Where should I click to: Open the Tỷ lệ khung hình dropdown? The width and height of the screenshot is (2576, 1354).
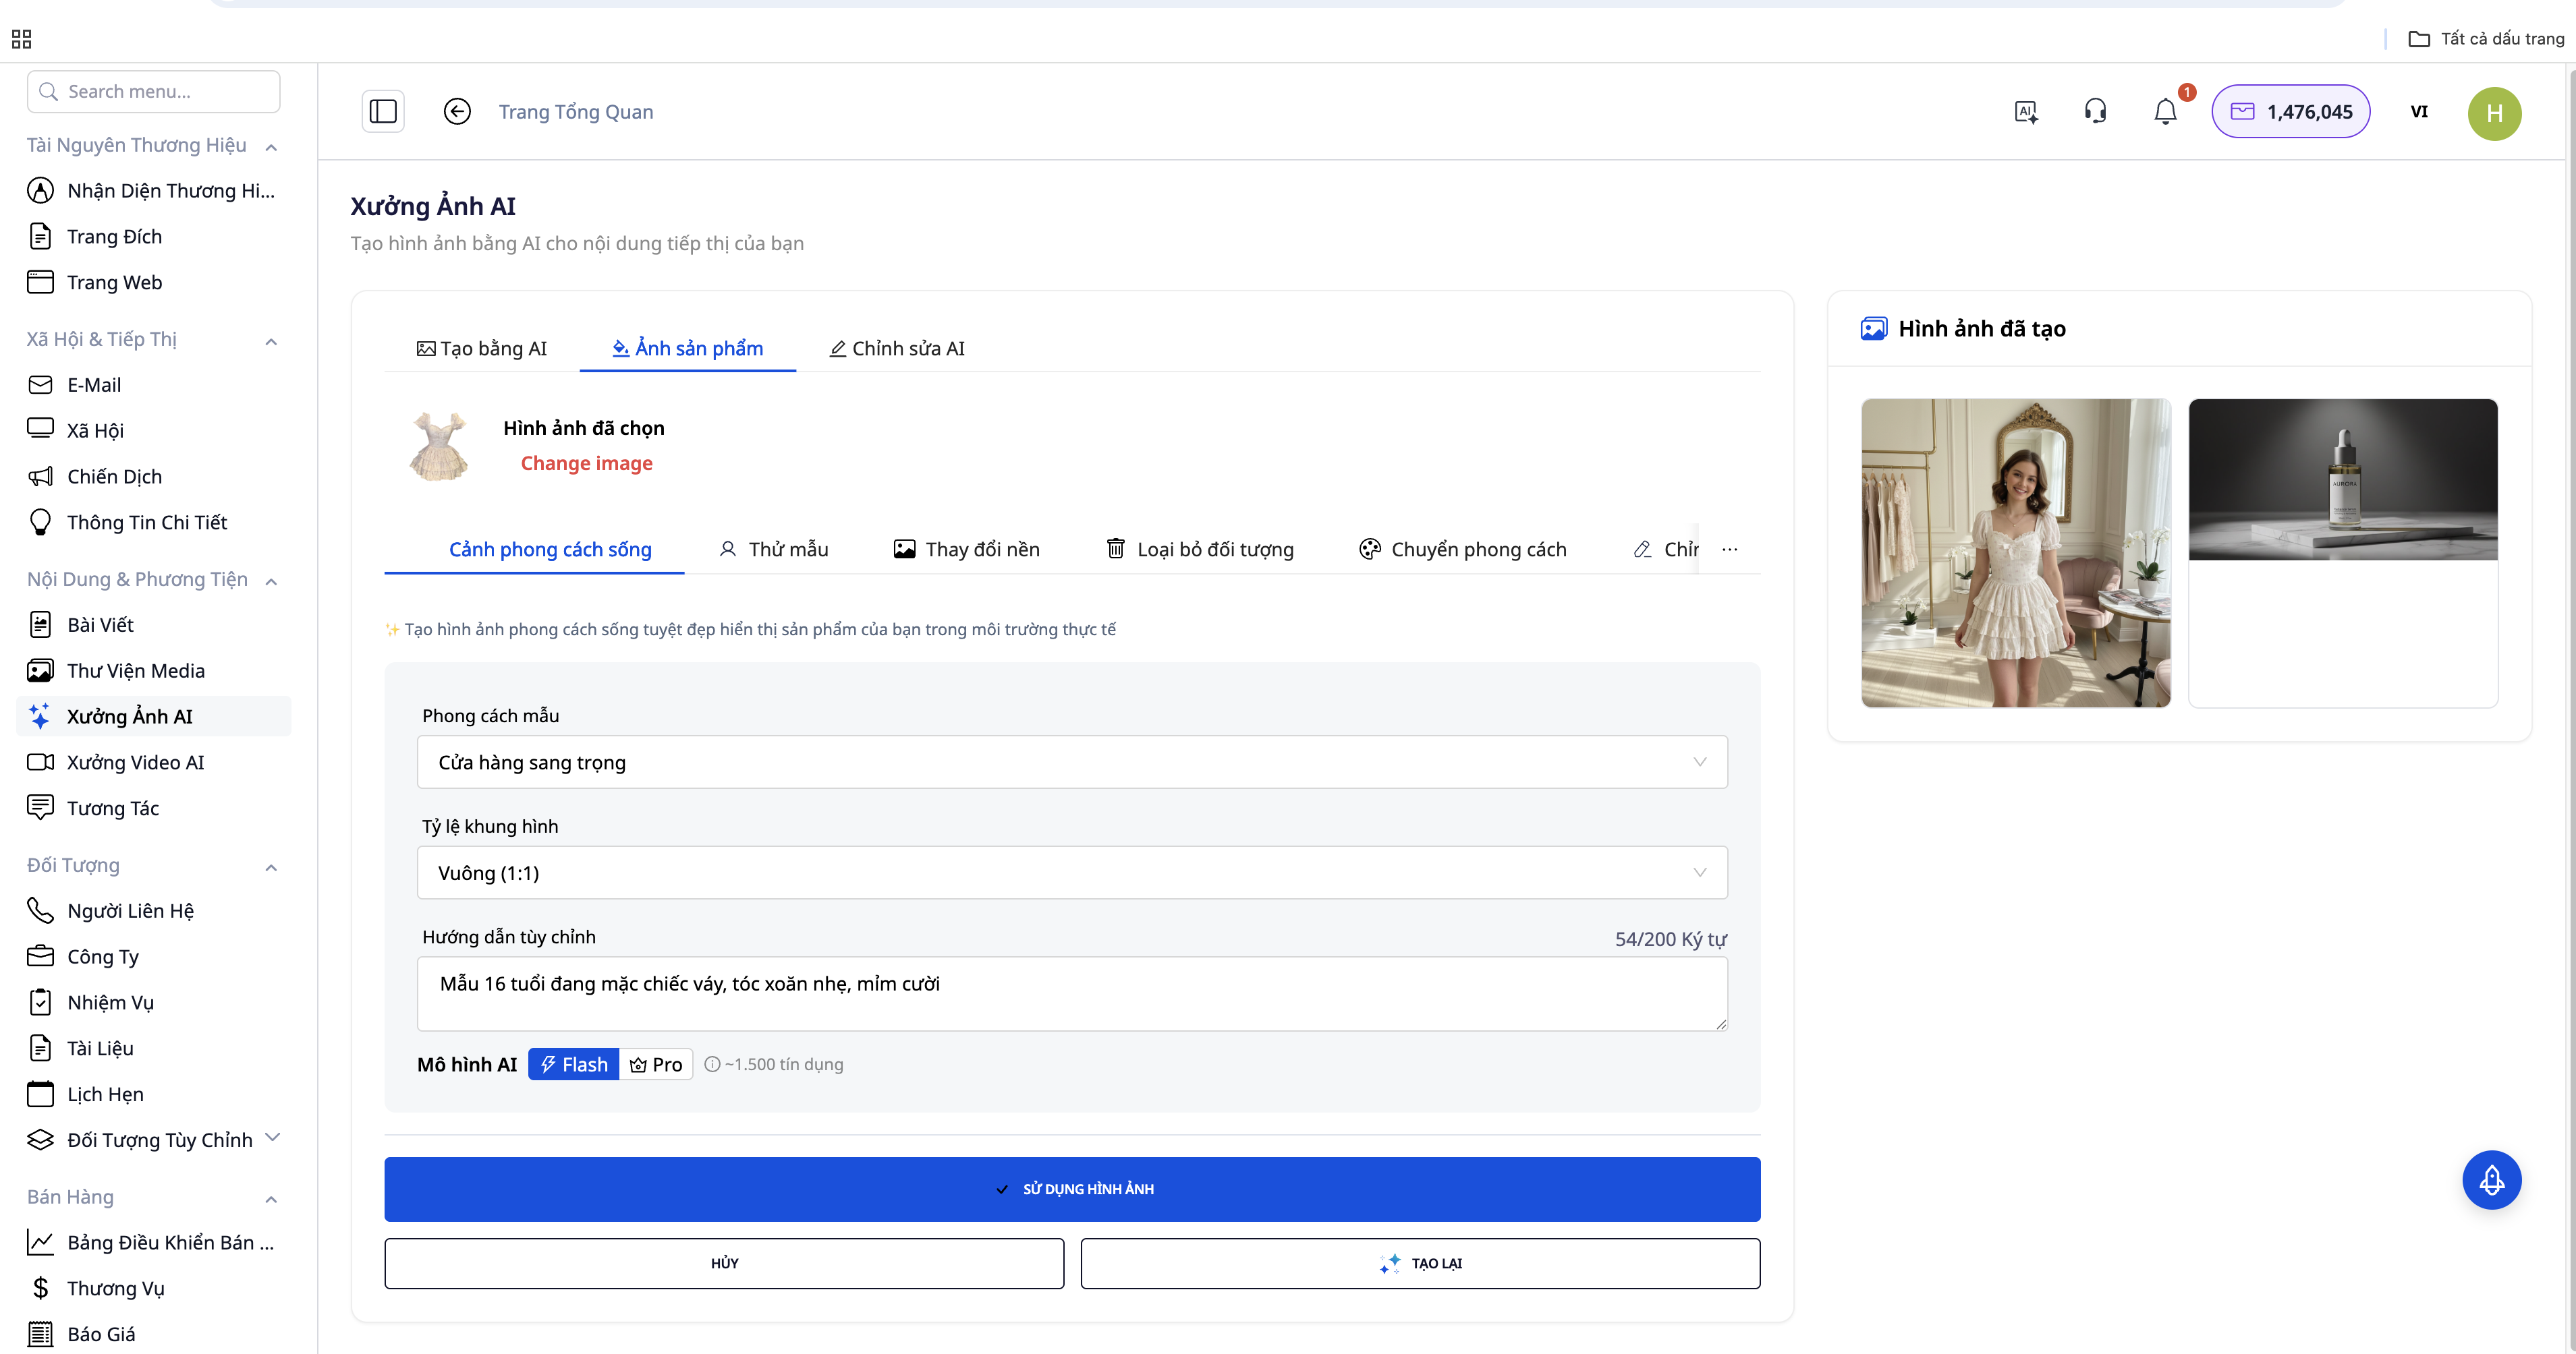point(1072,873)
